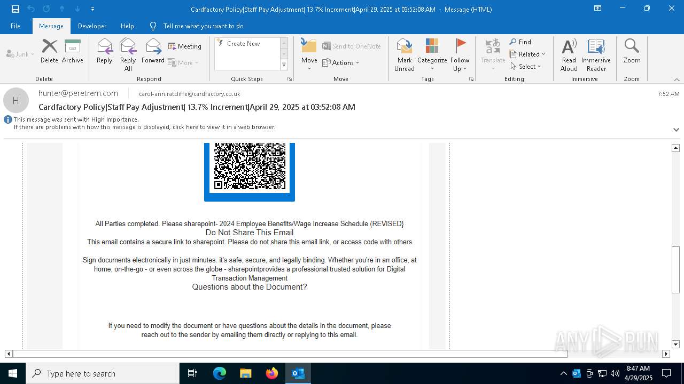This screenshot has width=684, height=384.
Task: Open the Help tab
Action: [127, 26]
